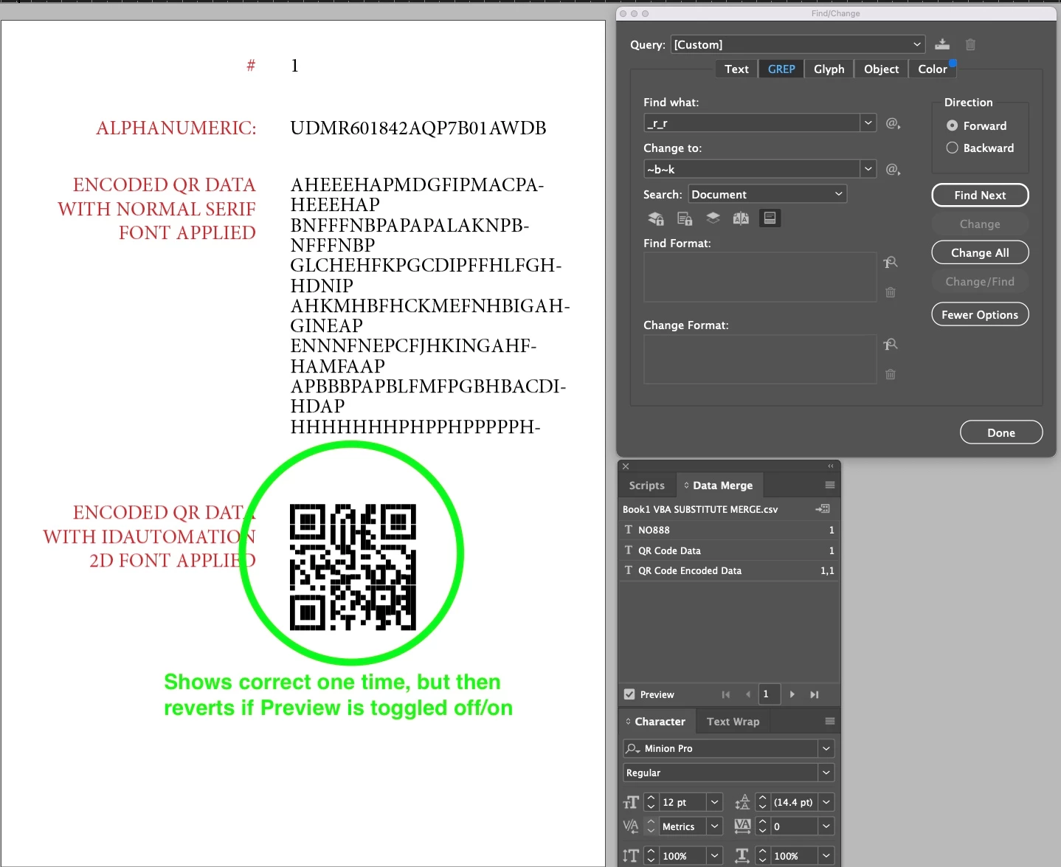
Task: Select the Data Merge panel tab
Action: [719, 486]
